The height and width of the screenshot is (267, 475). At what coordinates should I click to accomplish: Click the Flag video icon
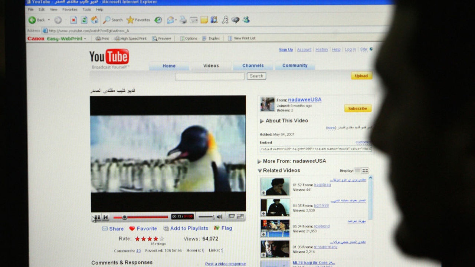216,228
